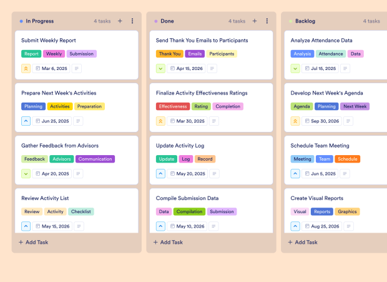The height and width of the screenshot is (282, 387).
Task: Click Add Task under Done column
Action: (x=169, y=242)
